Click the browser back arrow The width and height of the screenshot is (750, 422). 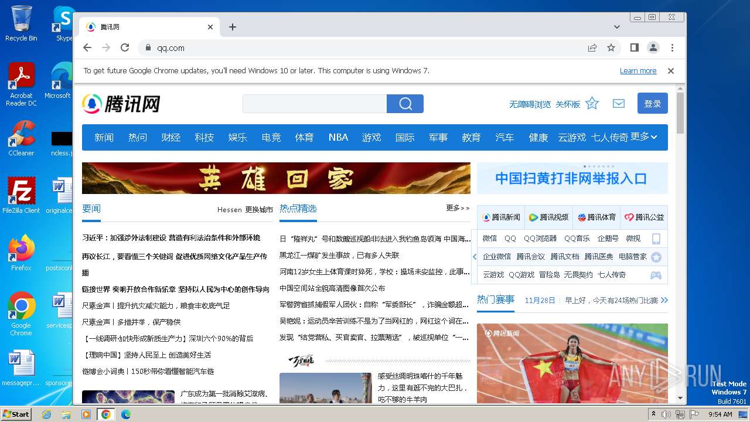tap(87, 47)
